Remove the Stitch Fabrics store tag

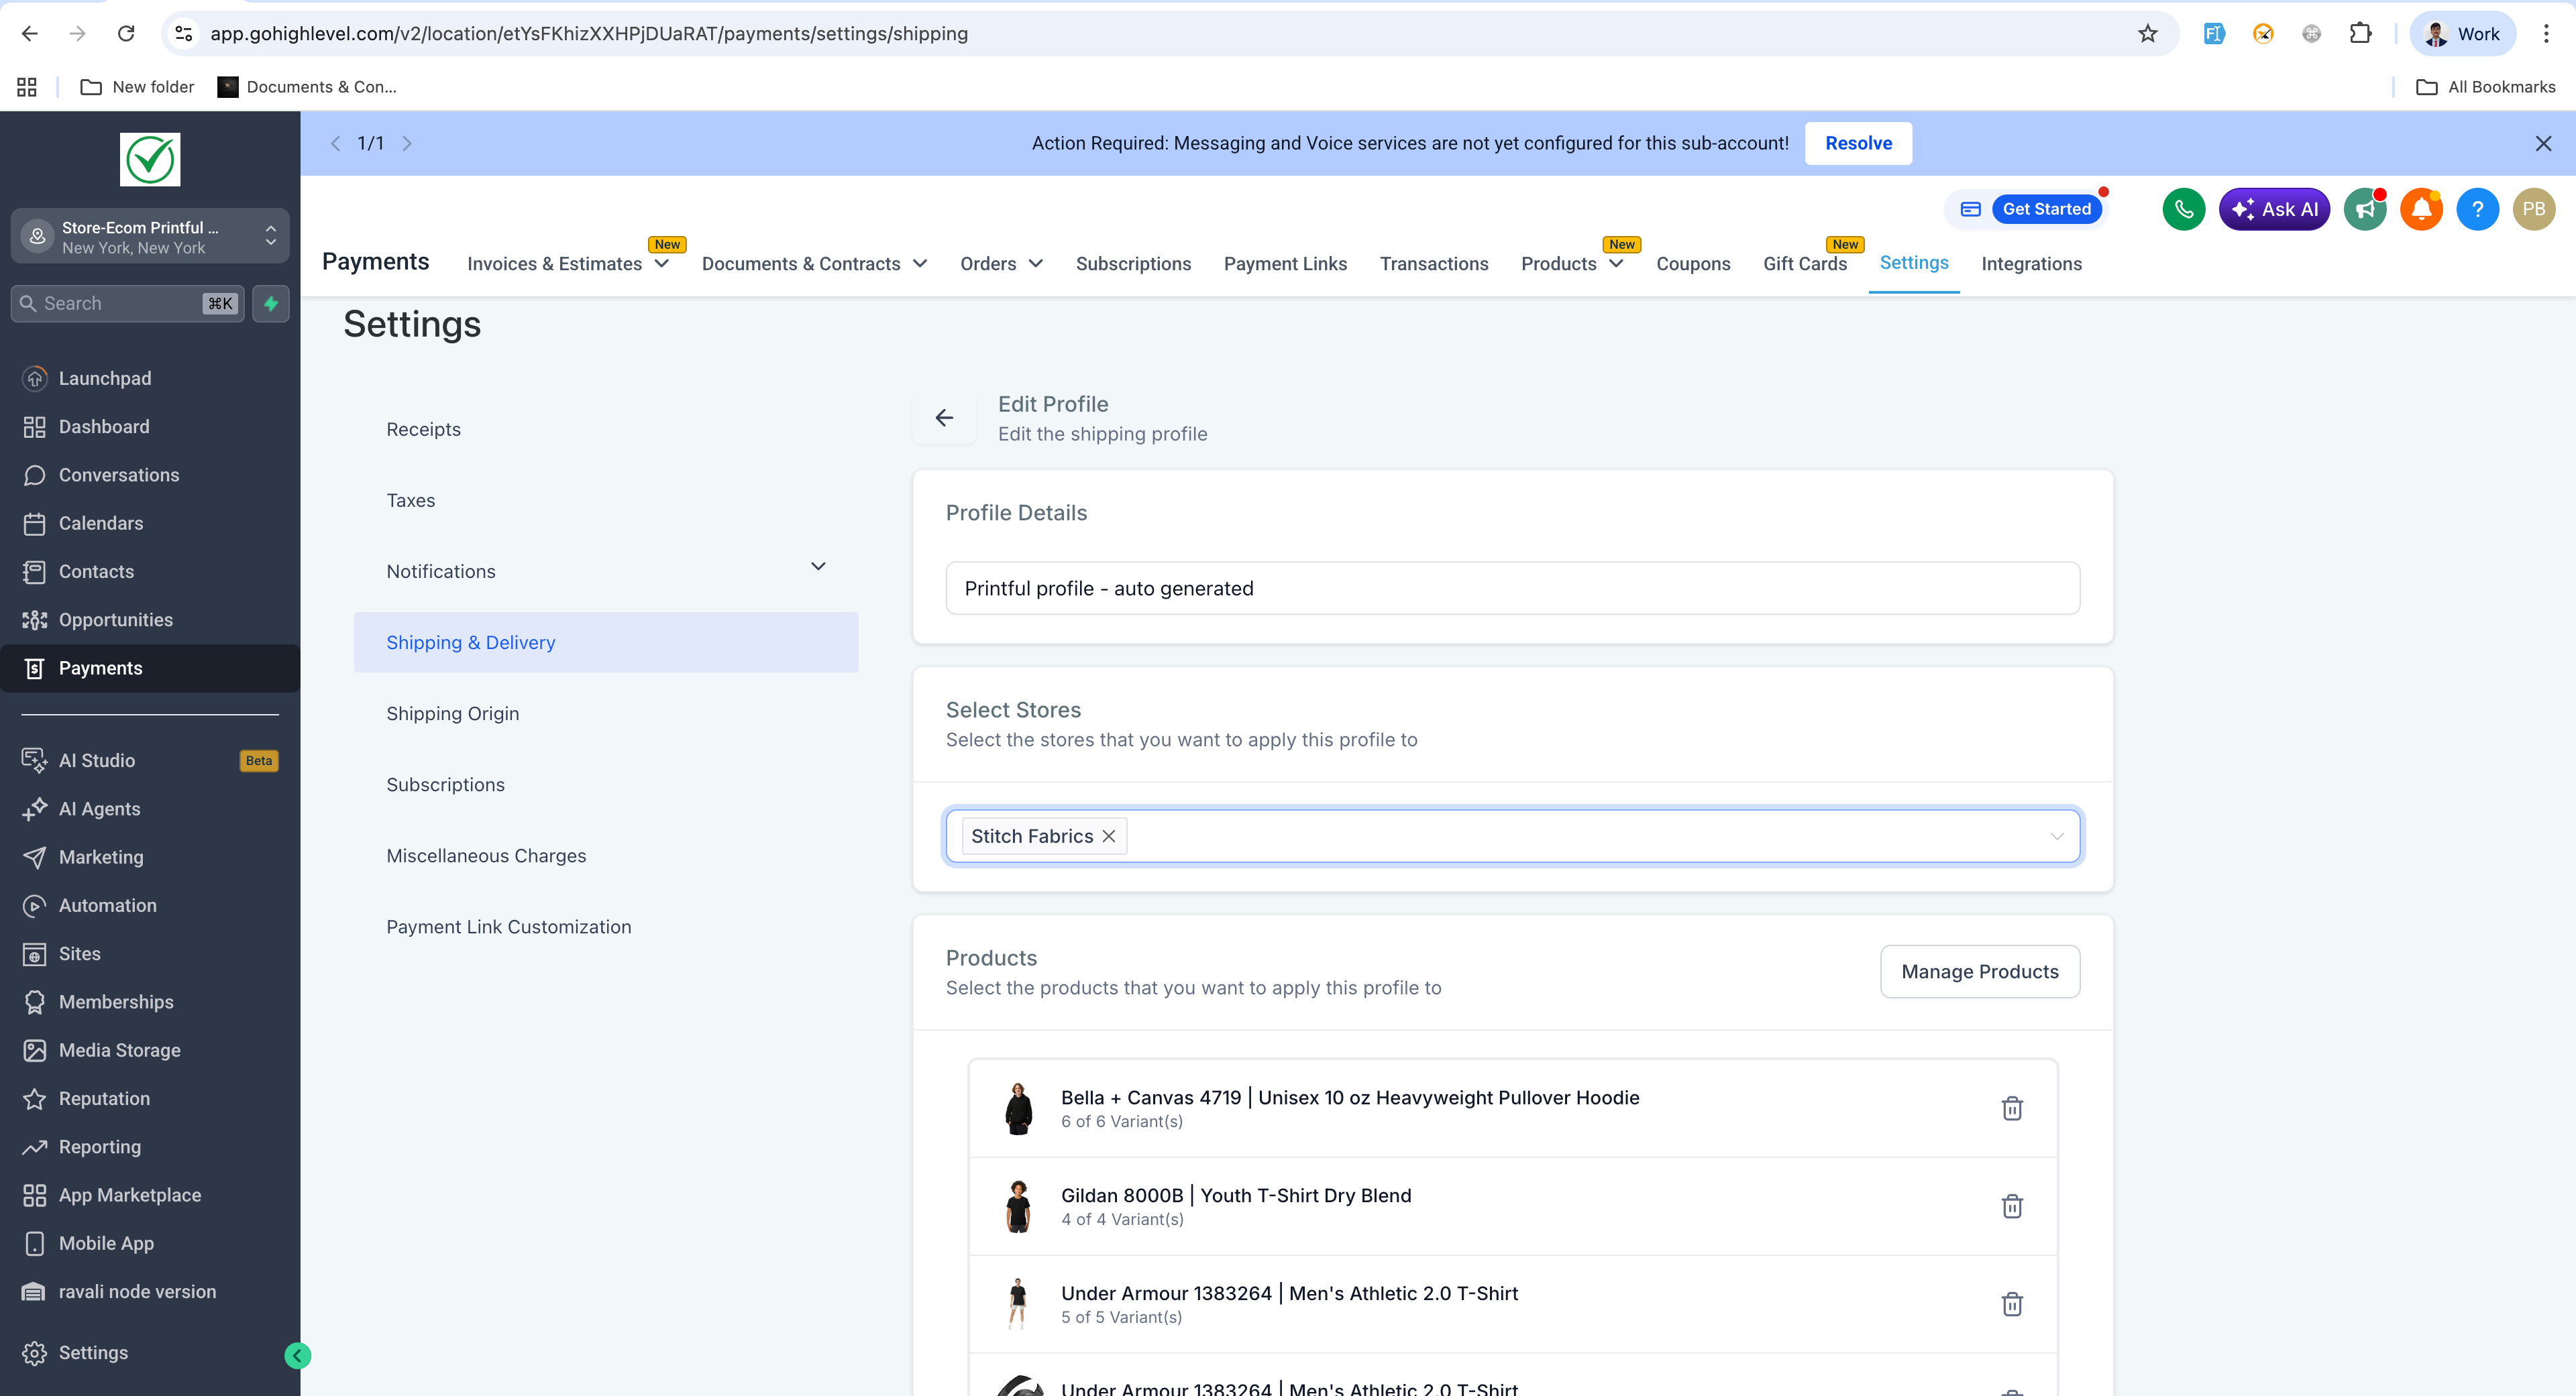point(1109,836)
